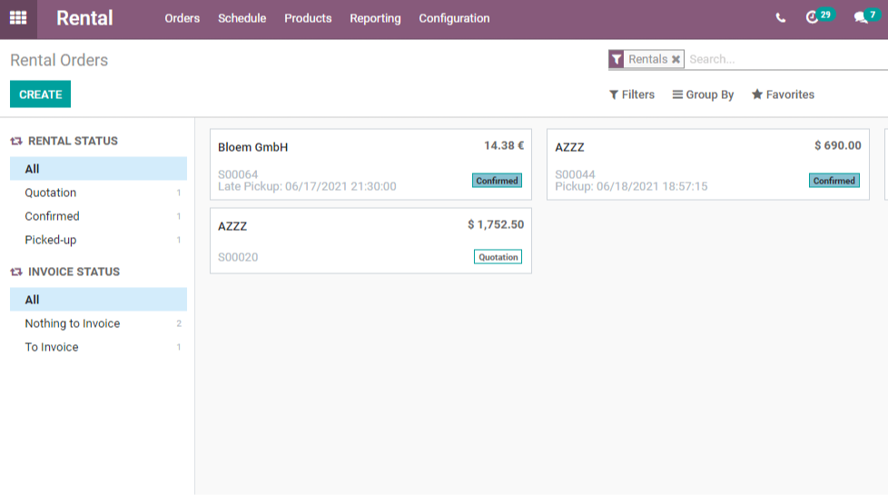Image resolution: width=888 pixels, height=495 pixels.
Task: Click the CREATE button
Action: click(x=40, y=94)
